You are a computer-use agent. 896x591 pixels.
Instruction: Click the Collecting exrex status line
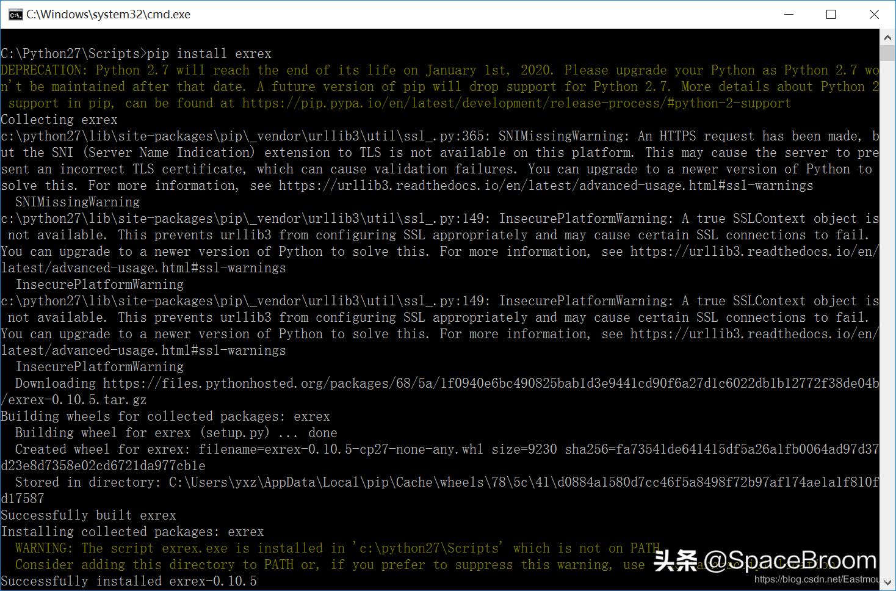click(59, 119)
